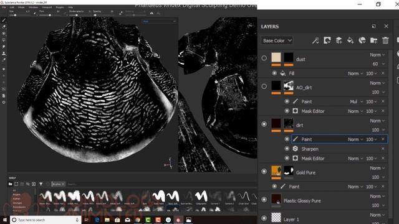Select the Material Picker tool
399x224 pixels.
(x=4, y=60)
